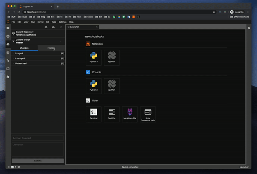This screenshot has height=174, width=257.
Task: Open the File Browser sidebar folder icon
Action: (x=8, y=28)
